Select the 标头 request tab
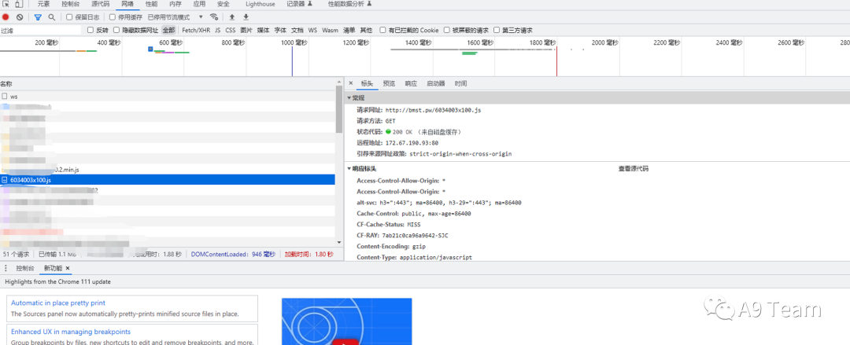Screen dimensions: 850x345 367,83
